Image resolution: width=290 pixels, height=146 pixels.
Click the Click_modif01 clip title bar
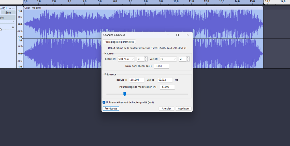127,8
